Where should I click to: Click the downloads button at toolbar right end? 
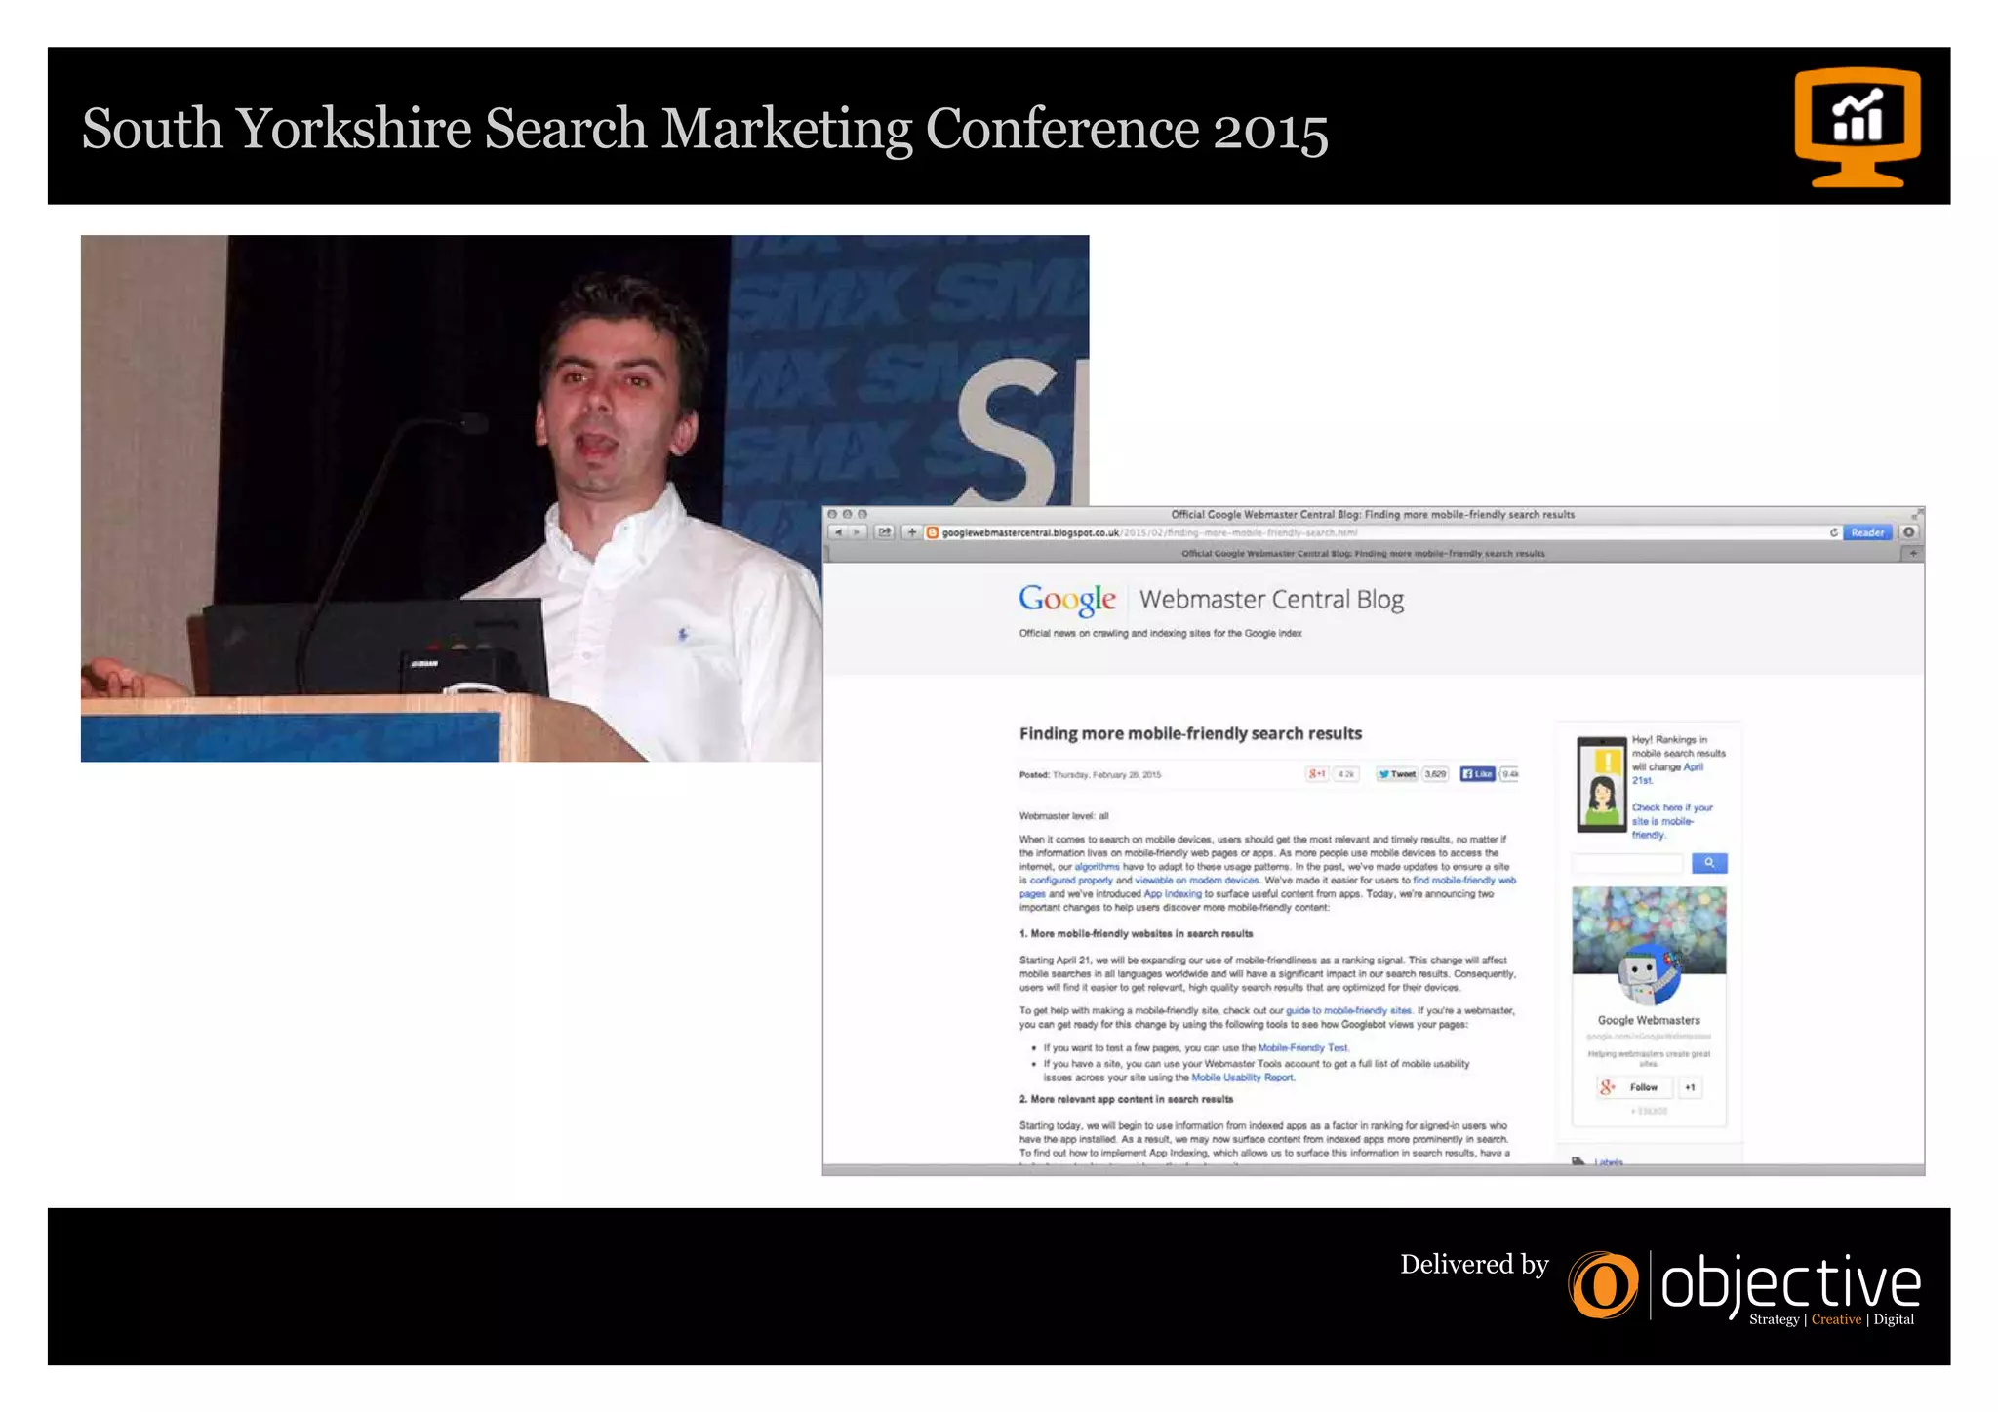pyautogui.click(x=1909, y=532)
